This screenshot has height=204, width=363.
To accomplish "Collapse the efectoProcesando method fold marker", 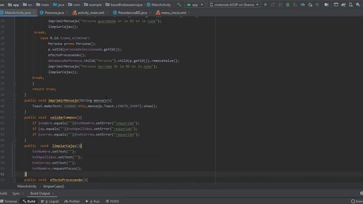I will [x=15, y=180].
